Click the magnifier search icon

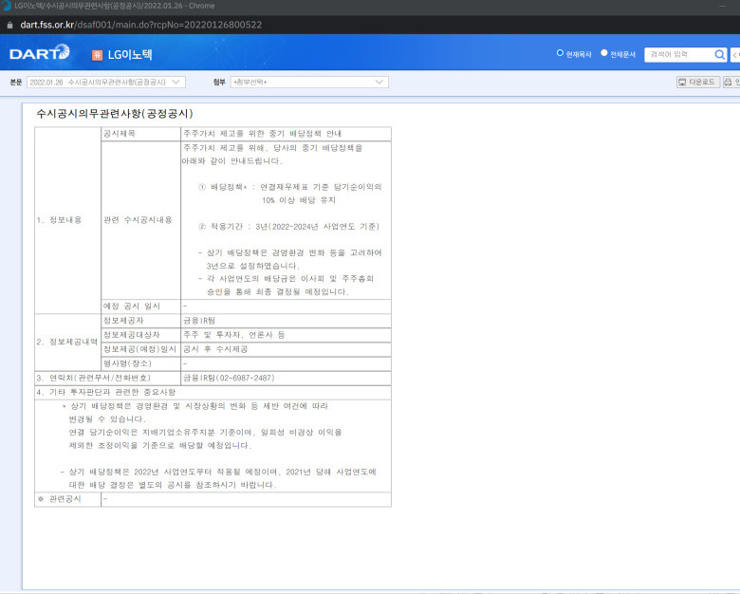(x=719, y=55)
